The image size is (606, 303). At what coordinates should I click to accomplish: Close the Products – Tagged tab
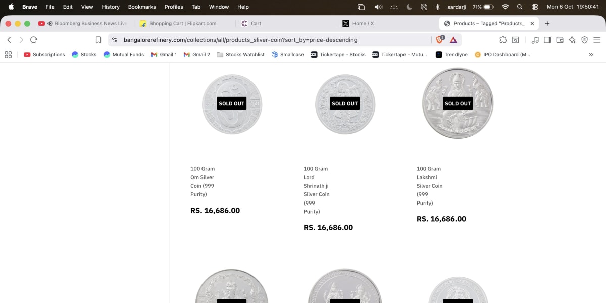pos(532,23)
